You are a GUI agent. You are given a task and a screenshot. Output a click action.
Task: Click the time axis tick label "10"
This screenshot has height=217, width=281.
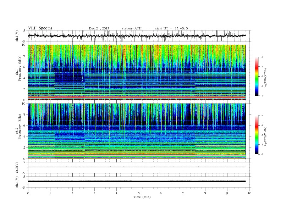coord(249,193)
